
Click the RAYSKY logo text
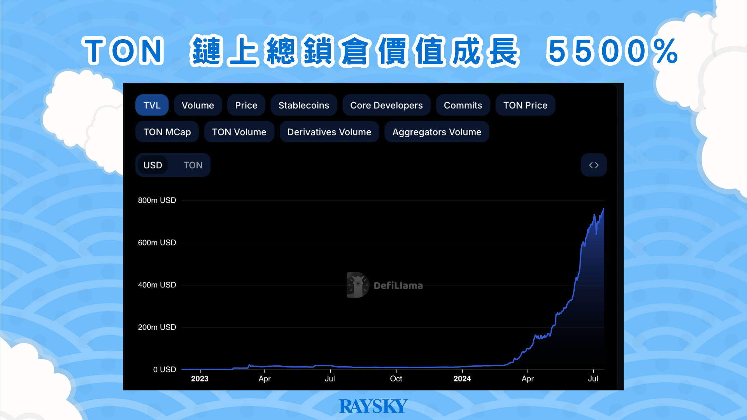(373, 406)
